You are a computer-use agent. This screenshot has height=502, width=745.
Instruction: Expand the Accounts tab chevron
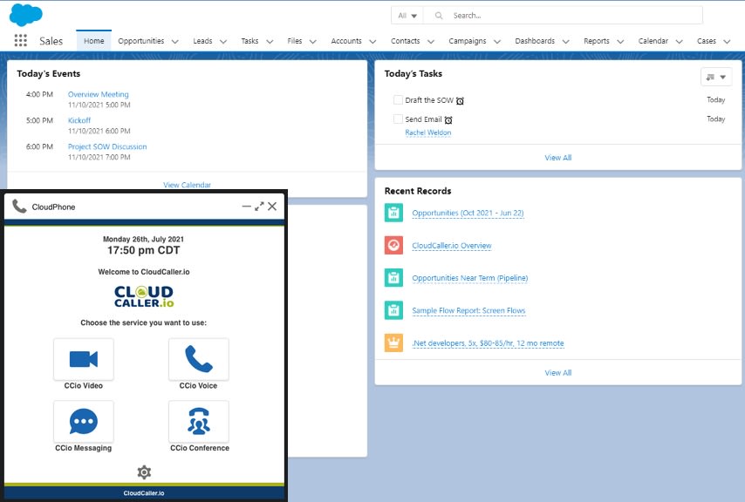[372, 42]
